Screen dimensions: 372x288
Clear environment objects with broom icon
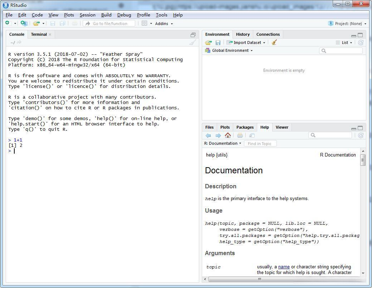(274, 43)
